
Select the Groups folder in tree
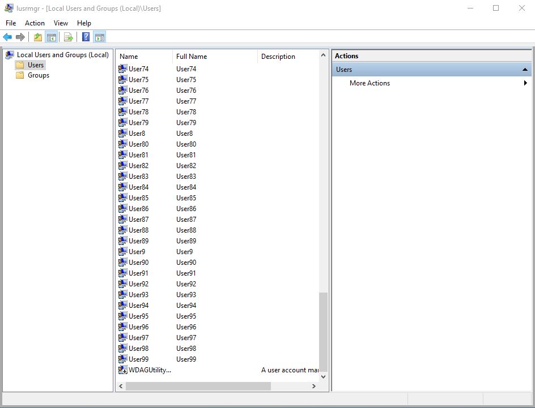click(39, 75)
